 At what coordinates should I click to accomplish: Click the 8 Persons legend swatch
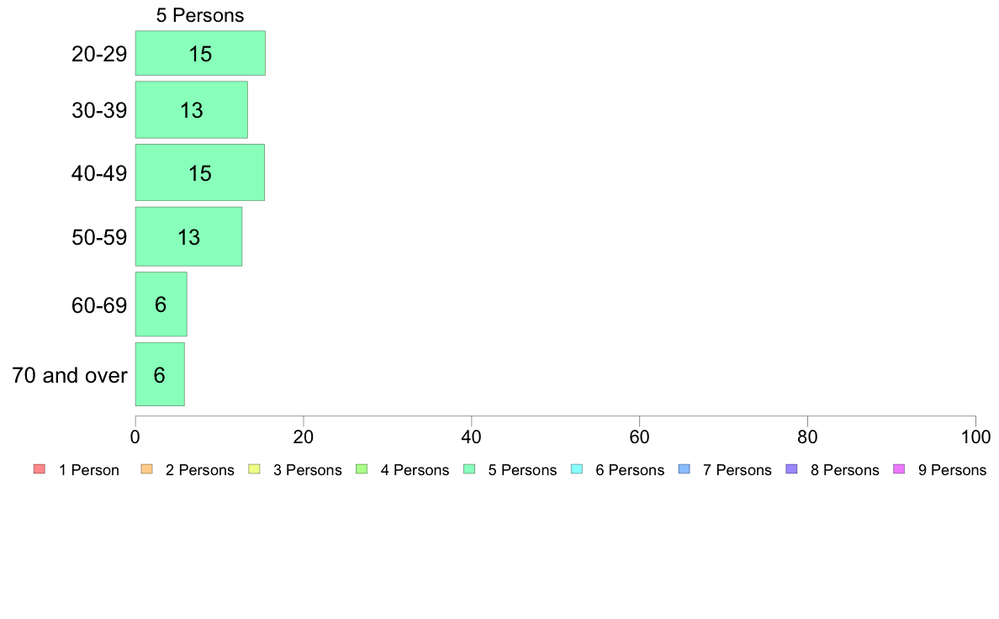point(792,469)
